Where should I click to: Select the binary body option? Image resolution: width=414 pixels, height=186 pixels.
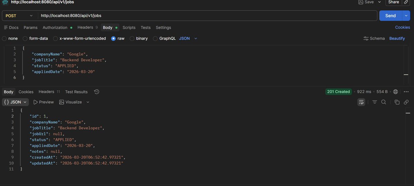click(x=138, y=38)
